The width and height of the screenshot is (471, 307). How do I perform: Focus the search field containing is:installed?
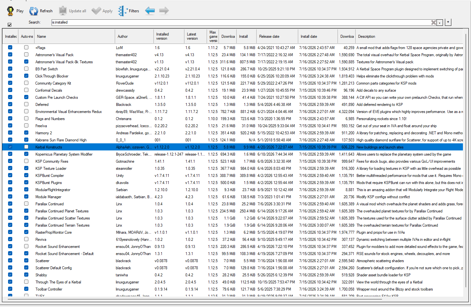click(241, 22)
